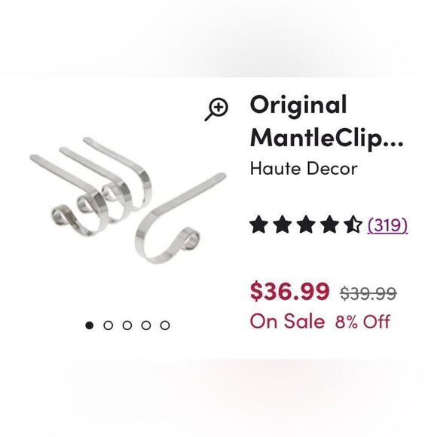Select the first filled carousel dot
The height and width of the screenshot is (437, 437).
click(89, 325)
